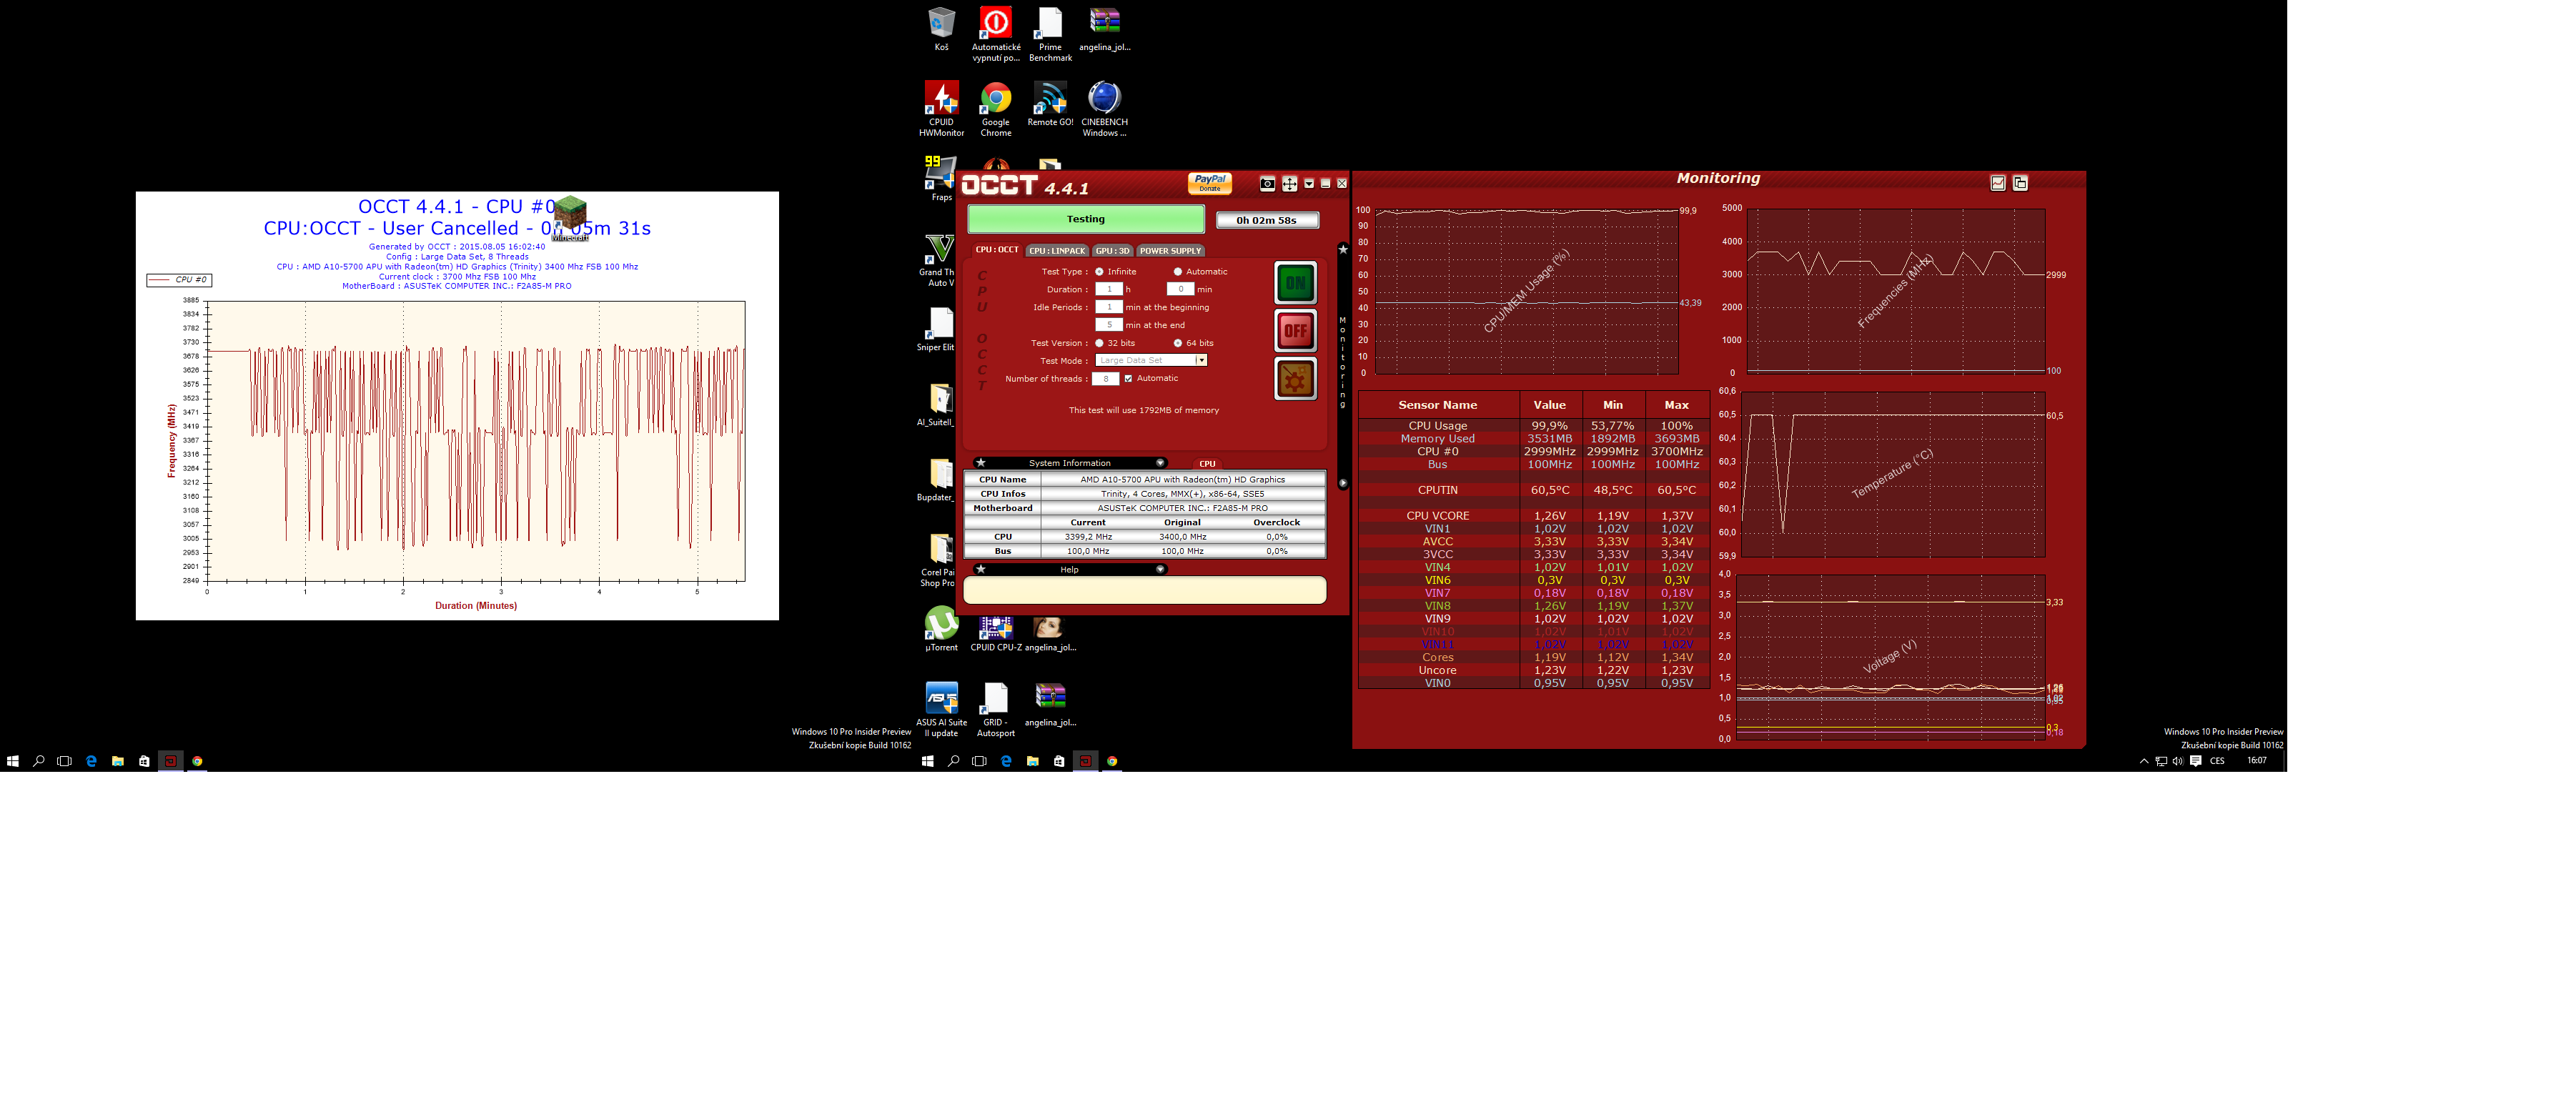Viewport: 2576px width, 1102px height.
Task: Open the Remote GO! desktop icon
Action: (x=1050, y=104)
